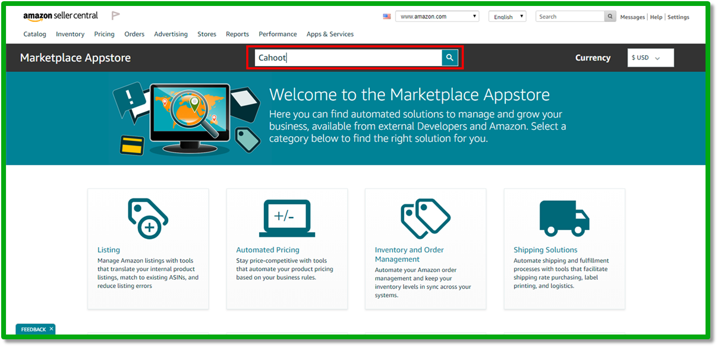The image size is (718, 347).
Task: Open the Settings link
Action: [678, 17]
